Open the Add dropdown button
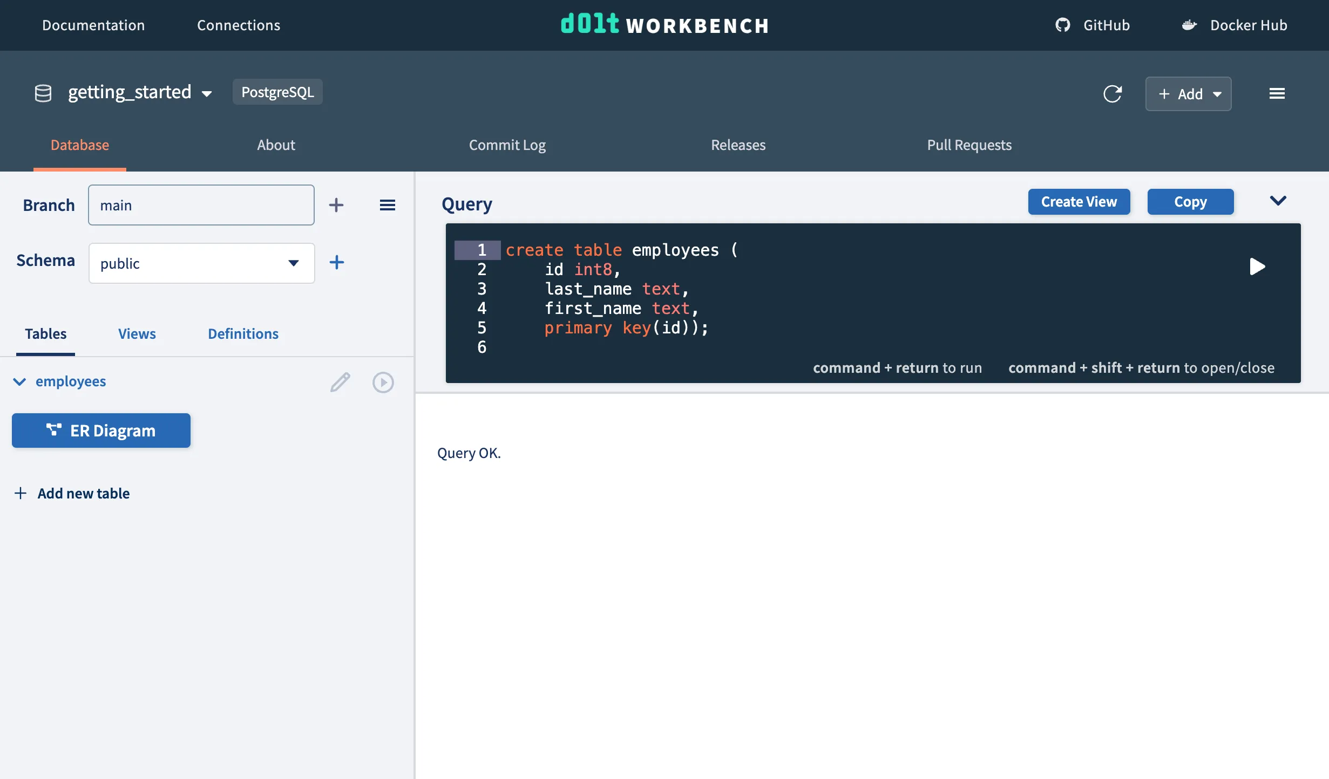Viewport: 1329px width, 779px height. pyautogui.click(x=1188, y=94)
